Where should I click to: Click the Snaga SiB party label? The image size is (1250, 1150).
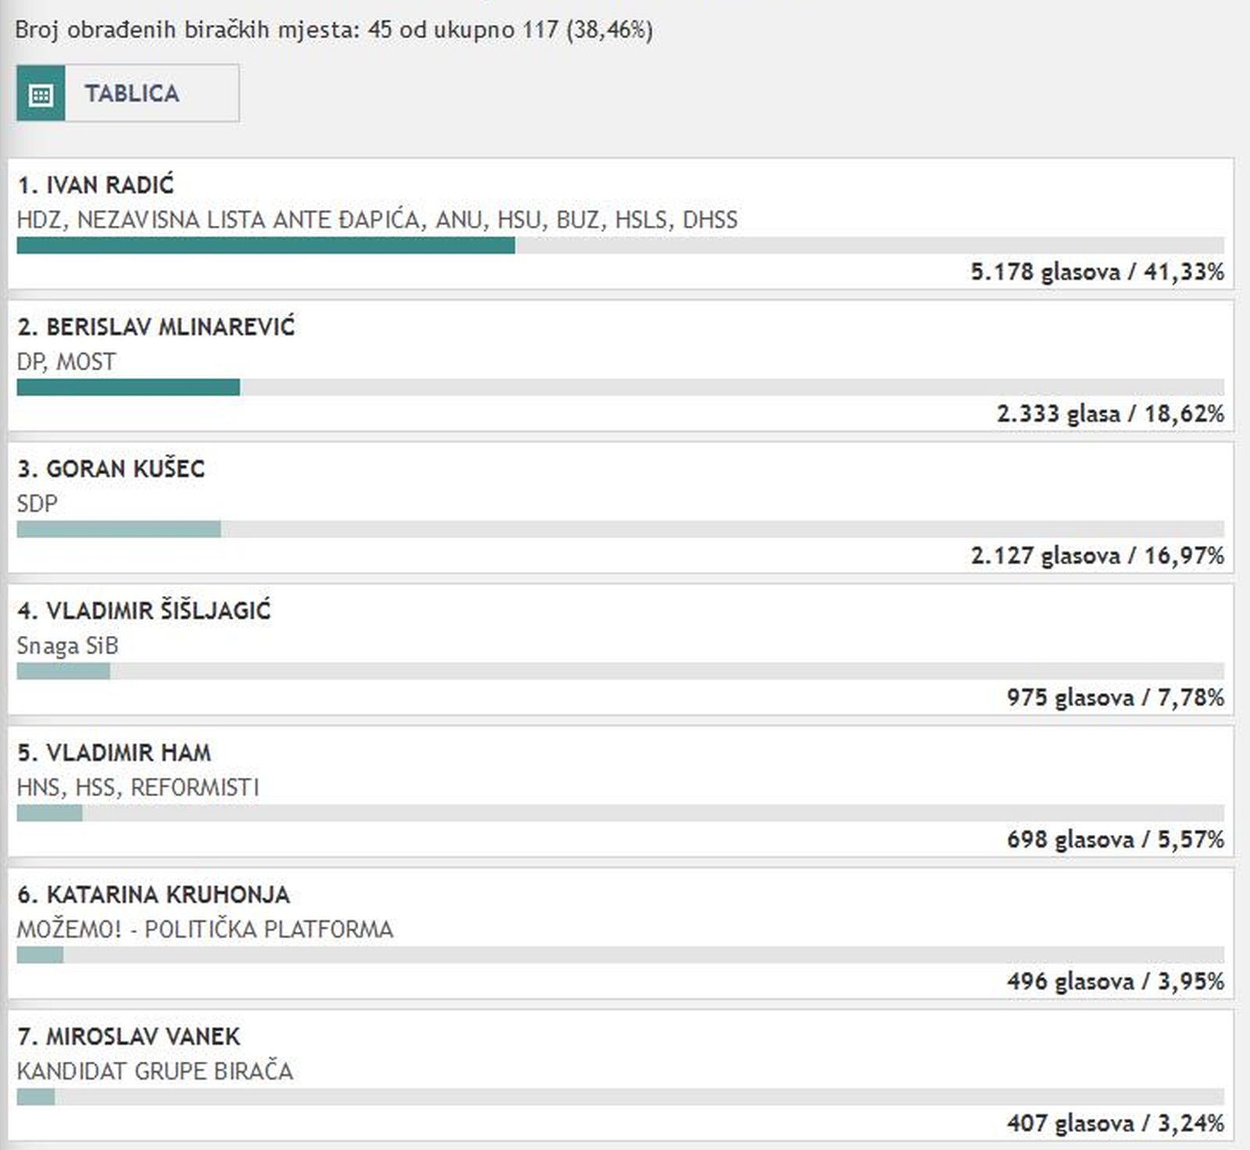point(68,646)
